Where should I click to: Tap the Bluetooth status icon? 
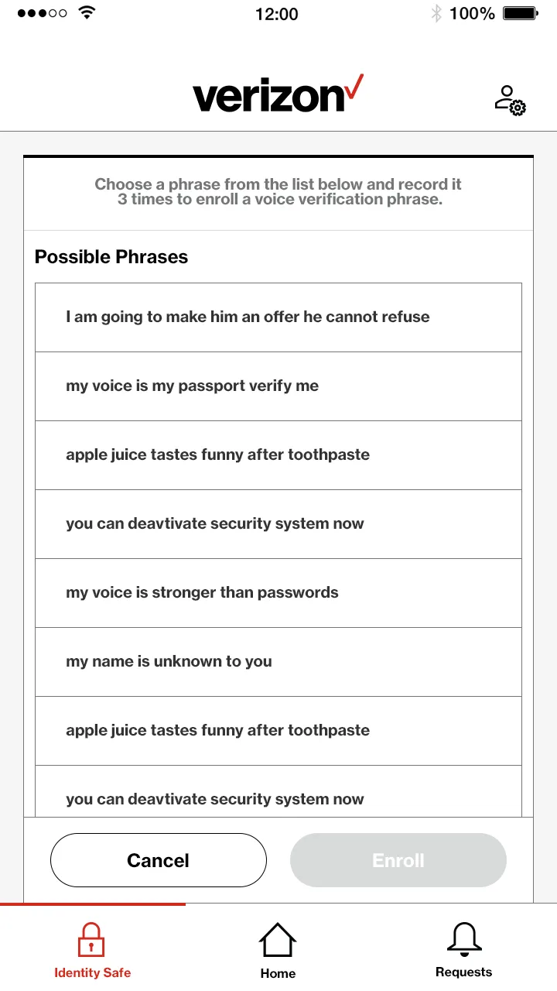[436, 13]
